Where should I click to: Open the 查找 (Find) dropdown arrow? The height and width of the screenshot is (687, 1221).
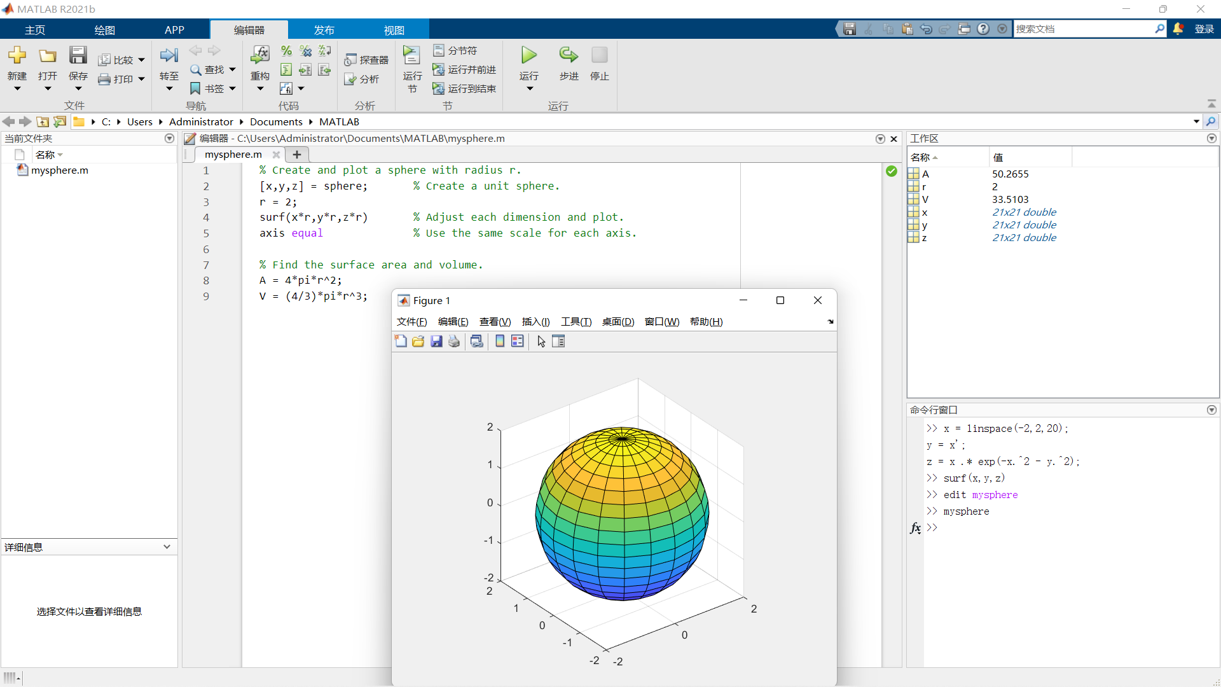232,69
